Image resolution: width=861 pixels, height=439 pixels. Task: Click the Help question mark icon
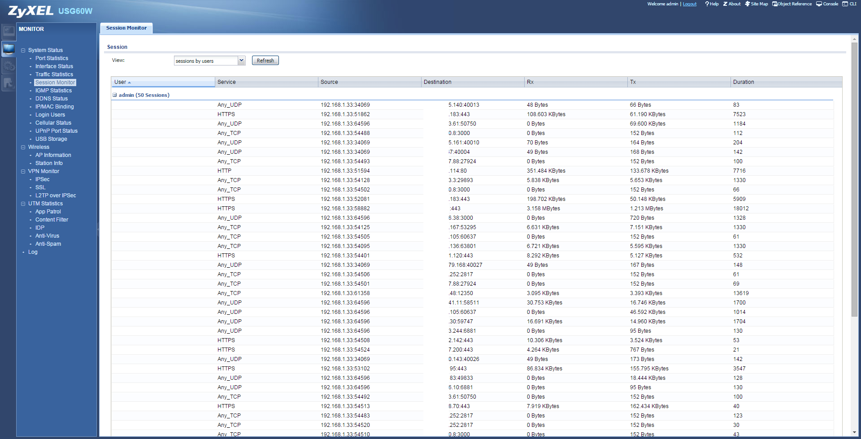[707, 4]
